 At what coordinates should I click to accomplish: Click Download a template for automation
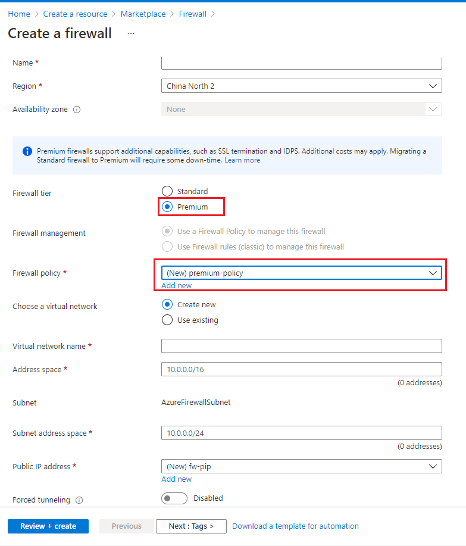295,526
